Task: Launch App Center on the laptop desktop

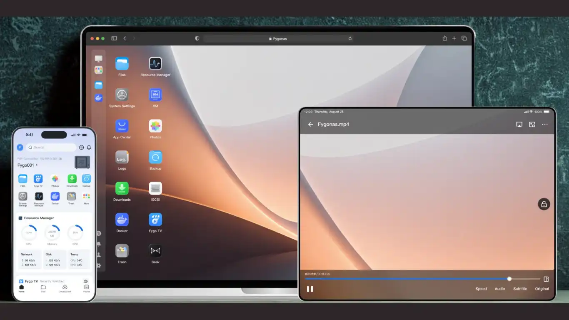Action: [122, 126]
